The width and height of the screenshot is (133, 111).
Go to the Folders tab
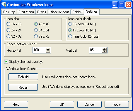click(x=78, y=12)
